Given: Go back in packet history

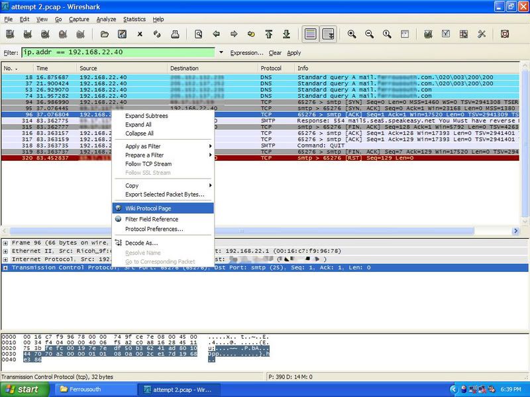Looking at the screenshot, I should (217, 34).
